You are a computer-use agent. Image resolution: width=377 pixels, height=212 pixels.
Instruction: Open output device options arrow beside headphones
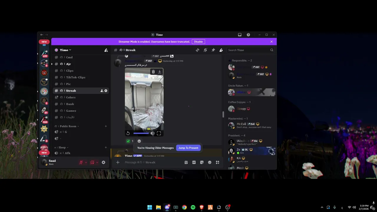pos(97,162)
